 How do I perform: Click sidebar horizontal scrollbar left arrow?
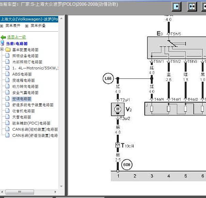(2, 192)
